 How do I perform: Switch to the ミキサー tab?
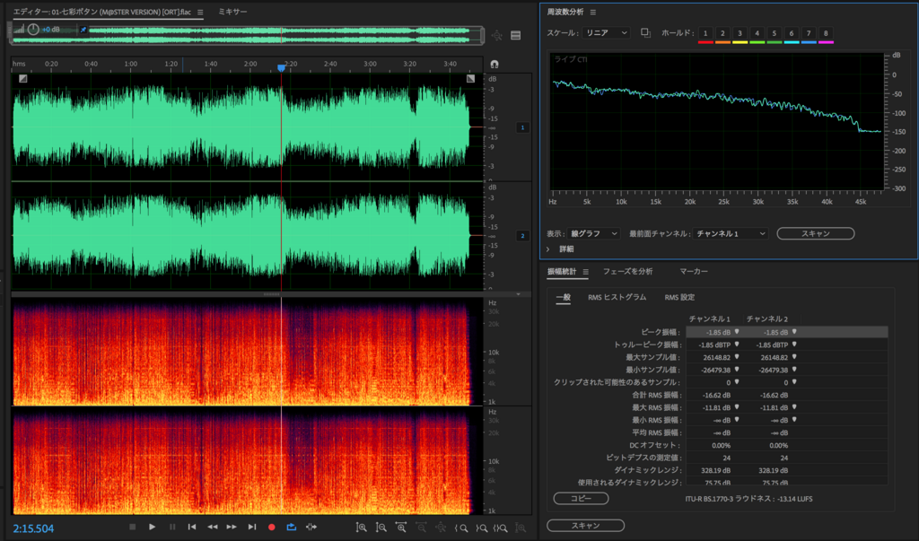[x=232, y=12]
